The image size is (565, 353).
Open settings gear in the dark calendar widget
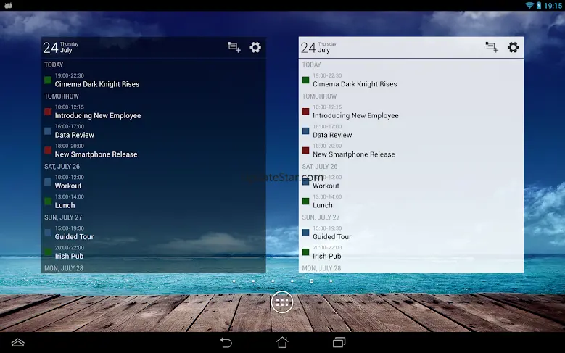point(255,48)
